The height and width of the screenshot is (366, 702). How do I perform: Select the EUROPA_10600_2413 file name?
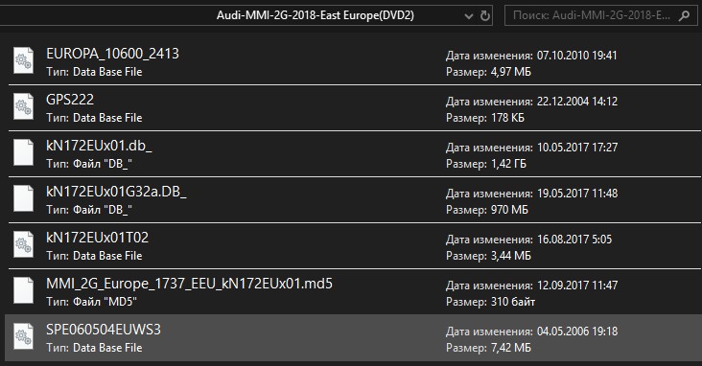(x=112, y=54)
